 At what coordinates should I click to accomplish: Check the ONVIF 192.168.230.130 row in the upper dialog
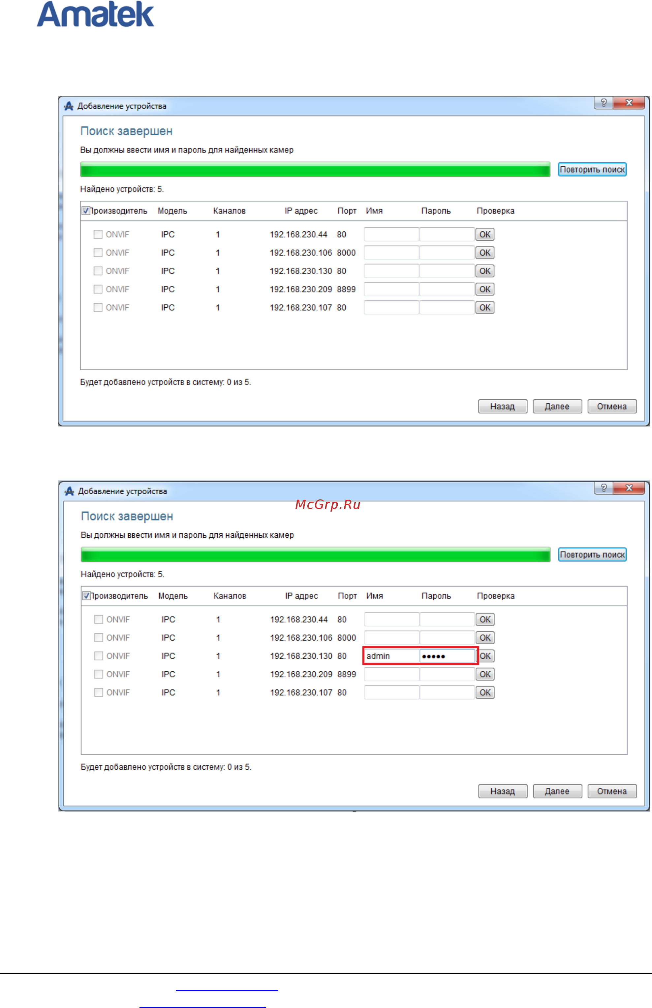[98, 271]
